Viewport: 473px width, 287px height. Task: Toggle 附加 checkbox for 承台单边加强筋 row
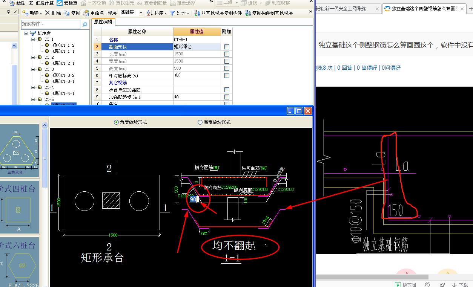pyautogui.click(x=227, y=90)
